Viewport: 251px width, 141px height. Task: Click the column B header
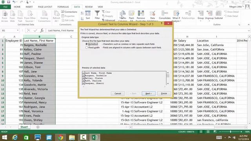[x=39, y=36]
